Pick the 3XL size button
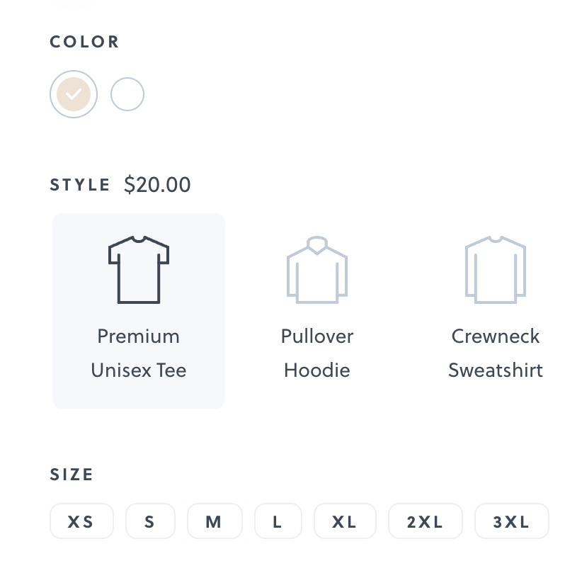The image size is (565, 561). pyautogui.click(x=512, y=522)
